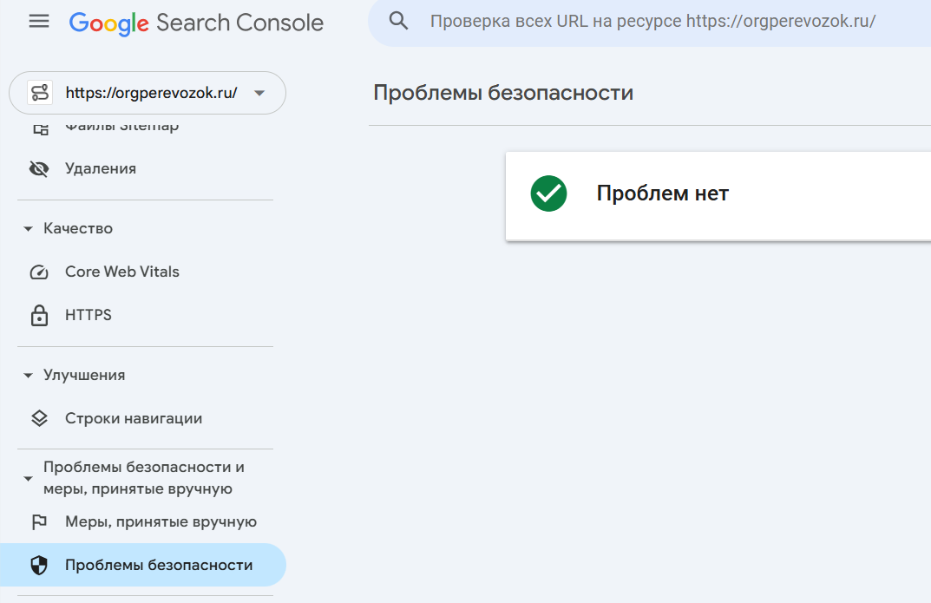Click the manual actions flag icon
Image resolution: width=931 pixels, height=603 pixels.
point(39,522)
